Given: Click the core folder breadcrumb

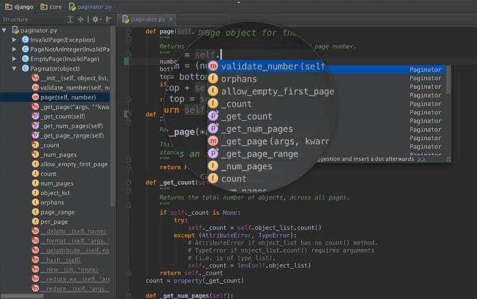Looking at the screenshot, I should coord(51,7).
